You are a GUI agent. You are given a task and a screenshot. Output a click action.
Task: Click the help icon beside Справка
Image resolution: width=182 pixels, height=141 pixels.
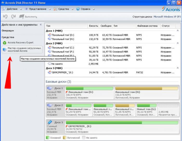78,9
